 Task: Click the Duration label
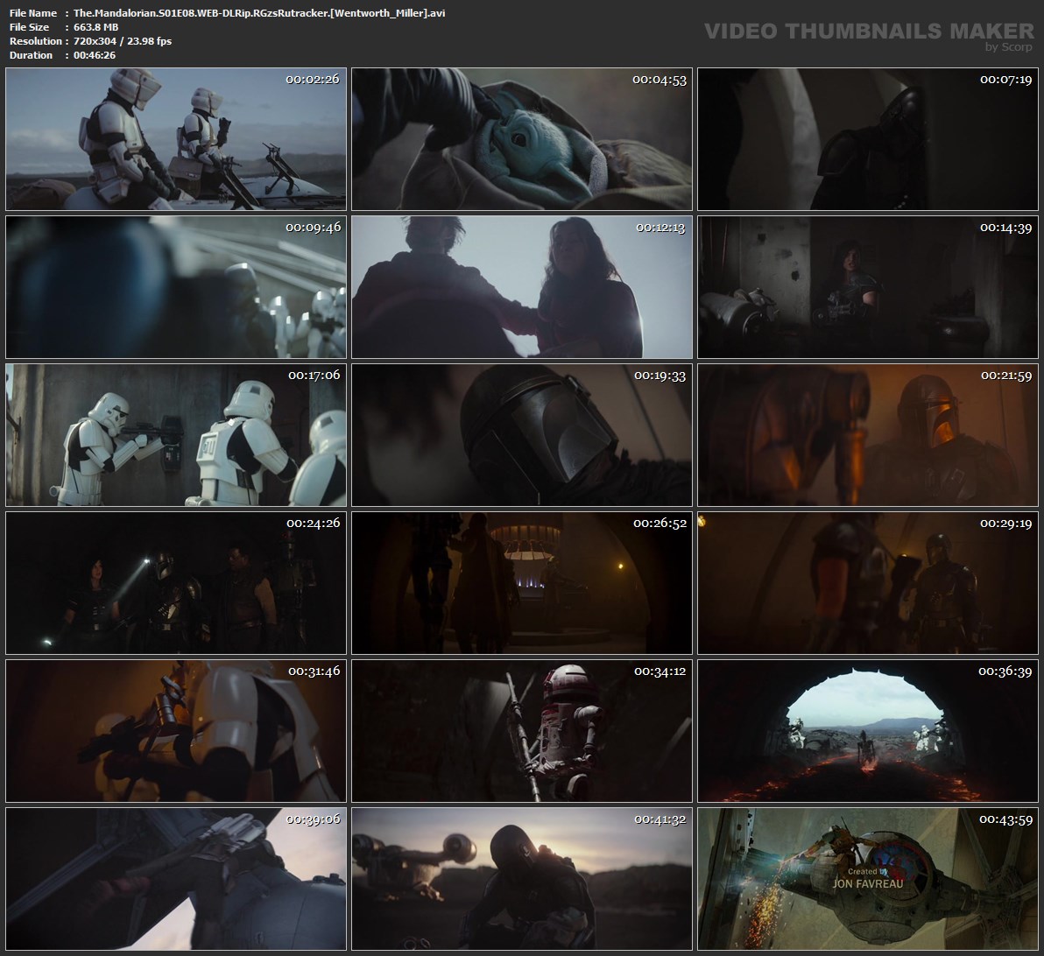31,55
